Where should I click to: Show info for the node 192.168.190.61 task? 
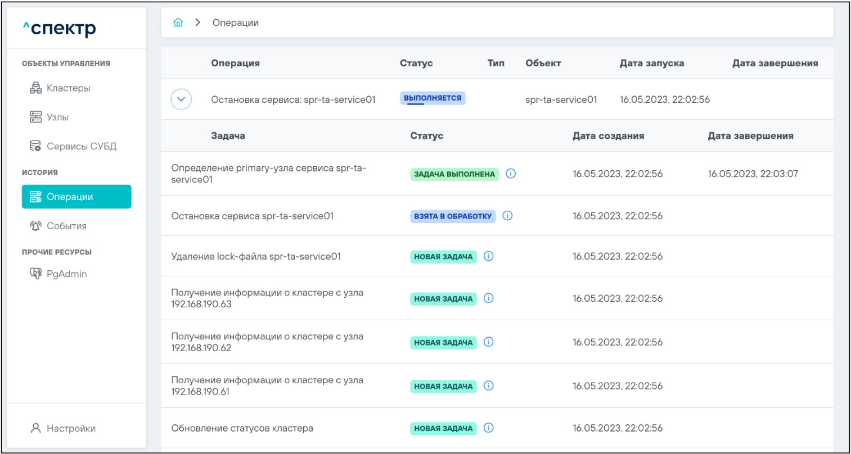(x=489, y=386)
